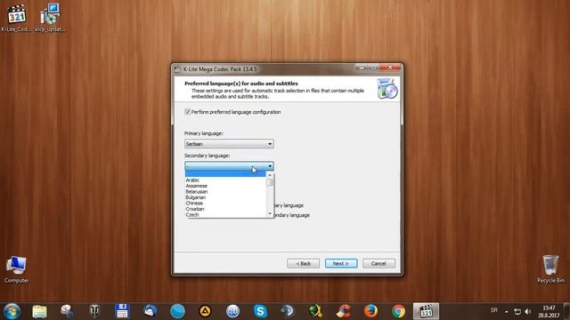Open File Explorer from the taskbar
Image resolution: width=570 pixels, height=320 pixels.
point(39,311)
